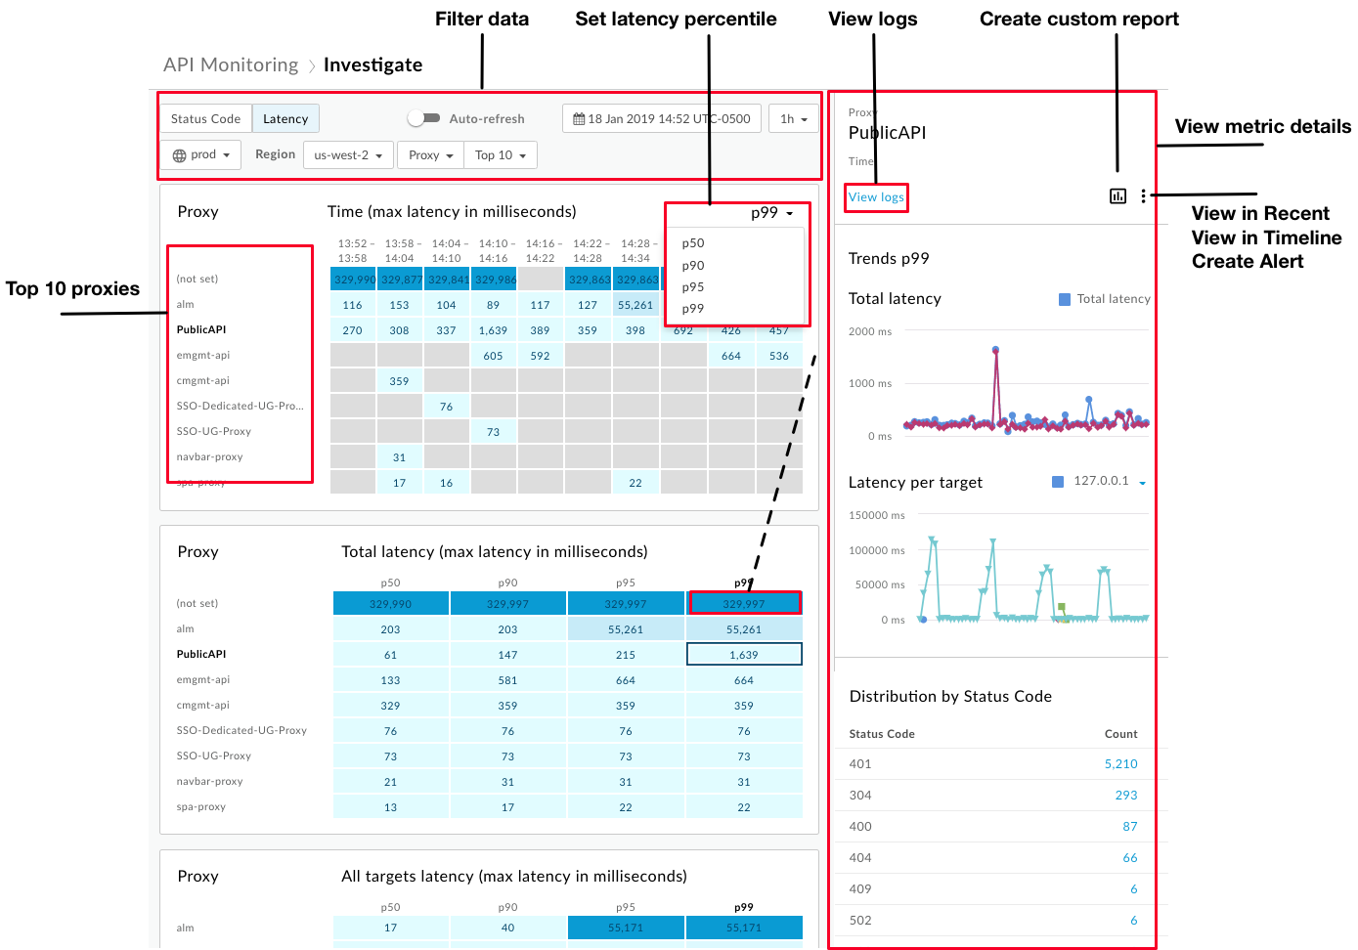Expand the 127.0.0.1 target dropdown
1358x950 pixels.
[1142, 482]
